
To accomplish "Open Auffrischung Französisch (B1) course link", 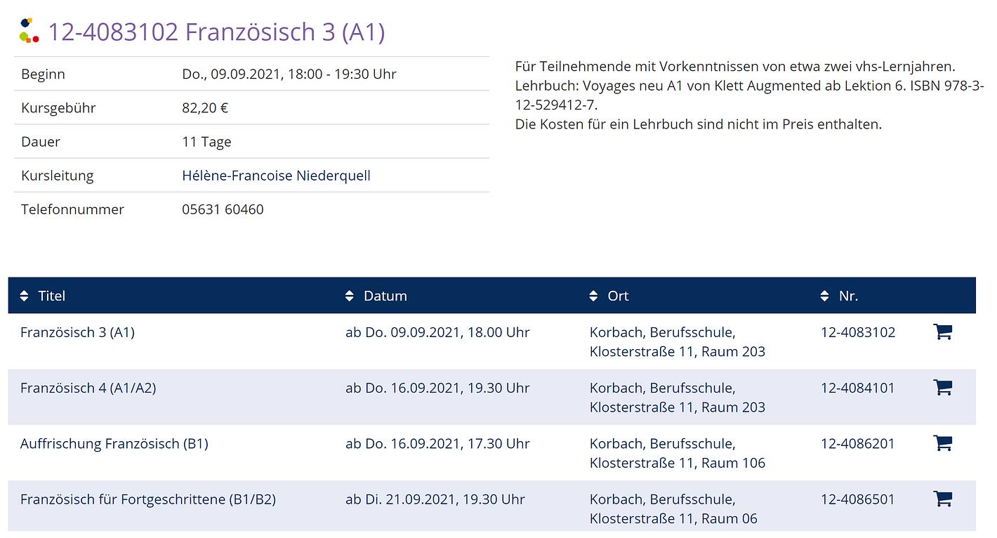I will coord(114,443).
